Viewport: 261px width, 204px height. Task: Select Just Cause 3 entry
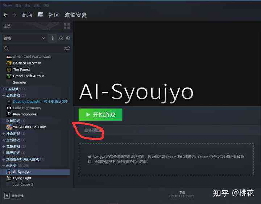pos(23,184)
